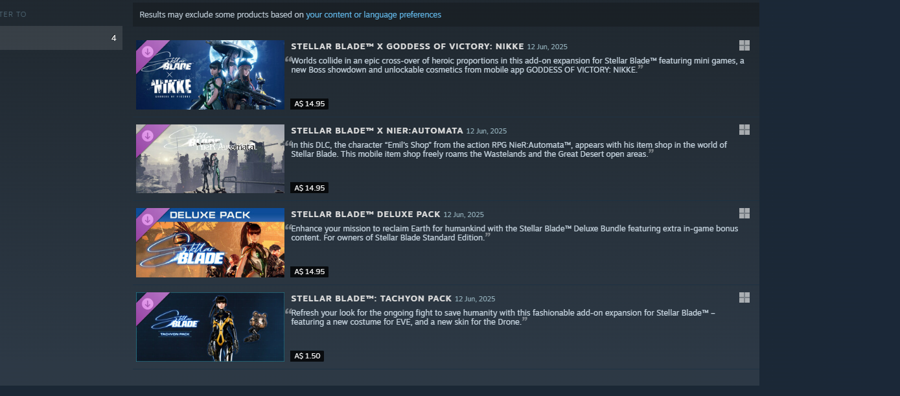The width and height of the screenshot is (900, 396).
Task: Click the A$ 14.95 price on Deluxe Pack
Action: point(310,272)
